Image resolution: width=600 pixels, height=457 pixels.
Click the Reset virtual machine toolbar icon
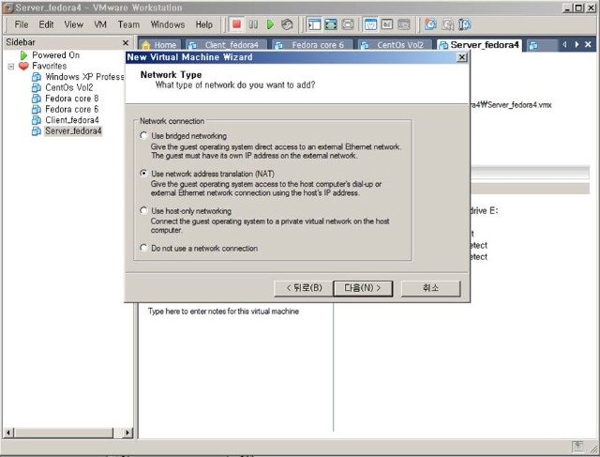click(x=287, y=24)
